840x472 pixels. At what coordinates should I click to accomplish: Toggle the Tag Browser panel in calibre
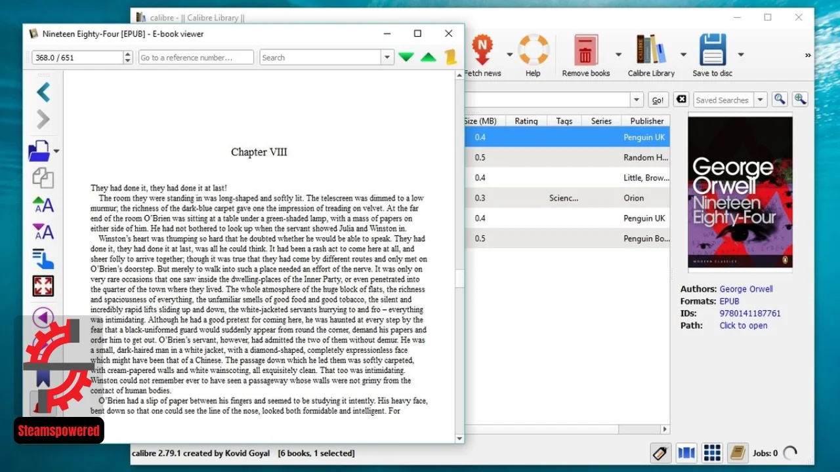(x=660, y=453)
